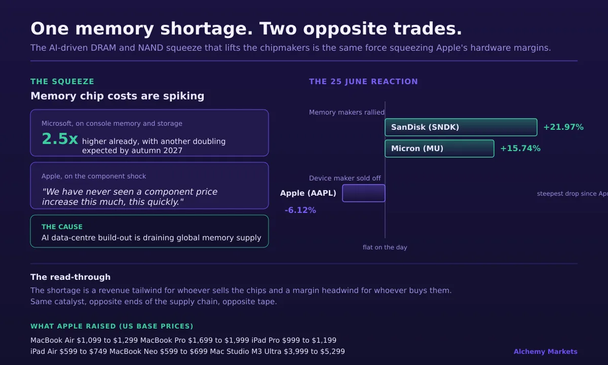Click the 'steepest drop since' annotation

[573, 194]
